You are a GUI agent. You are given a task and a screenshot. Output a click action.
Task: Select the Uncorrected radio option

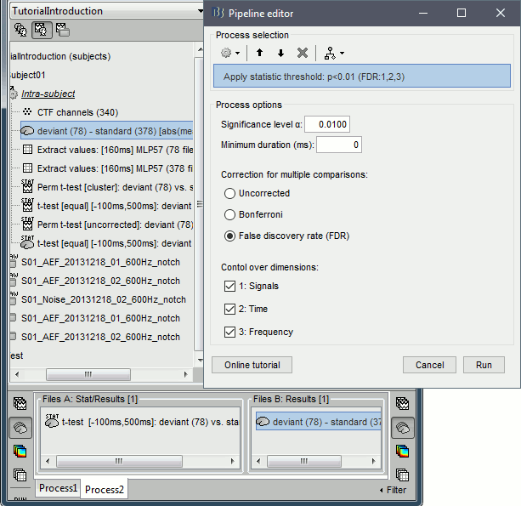pos(229,193)
